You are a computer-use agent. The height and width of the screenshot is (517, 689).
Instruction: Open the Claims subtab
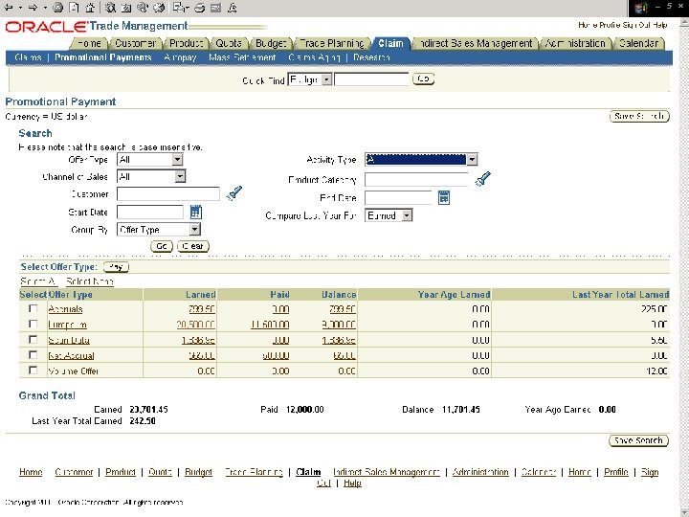pyautogui.click(x=28, y=57)
